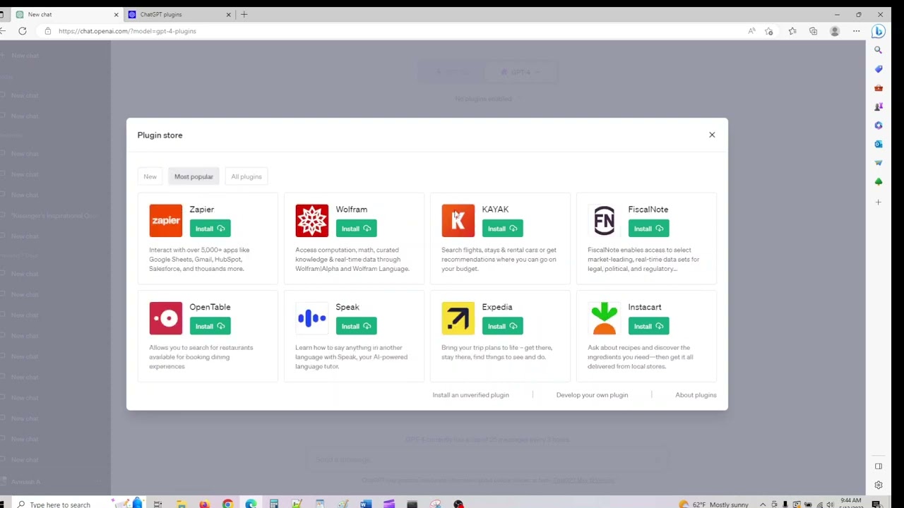Open a new browser tab

pos(244,14)
